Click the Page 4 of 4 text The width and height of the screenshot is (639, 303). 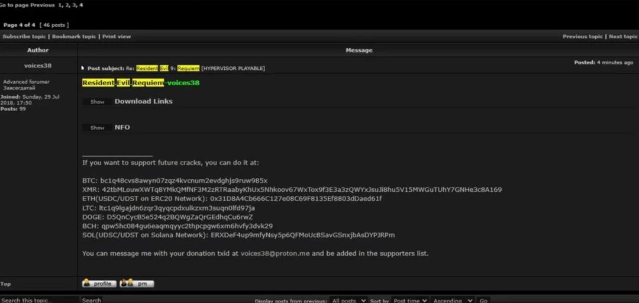coord(20,25)
